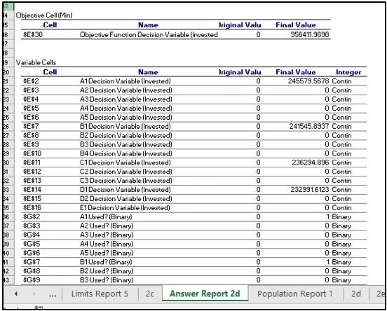Viewport: 387px width, 311px height.
Task: Click cell reference $E$7
Action: pos(31,126)
